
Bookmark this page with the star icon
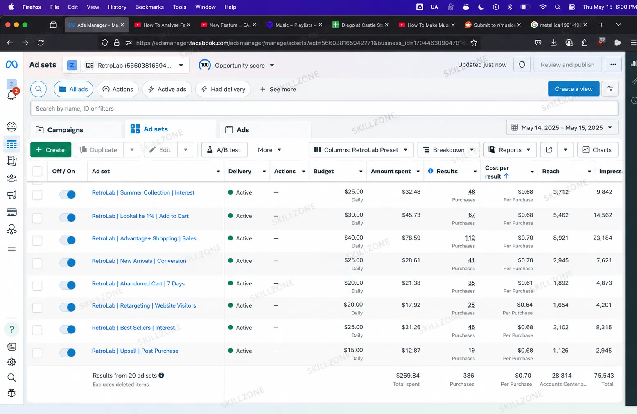coord(474,43)
